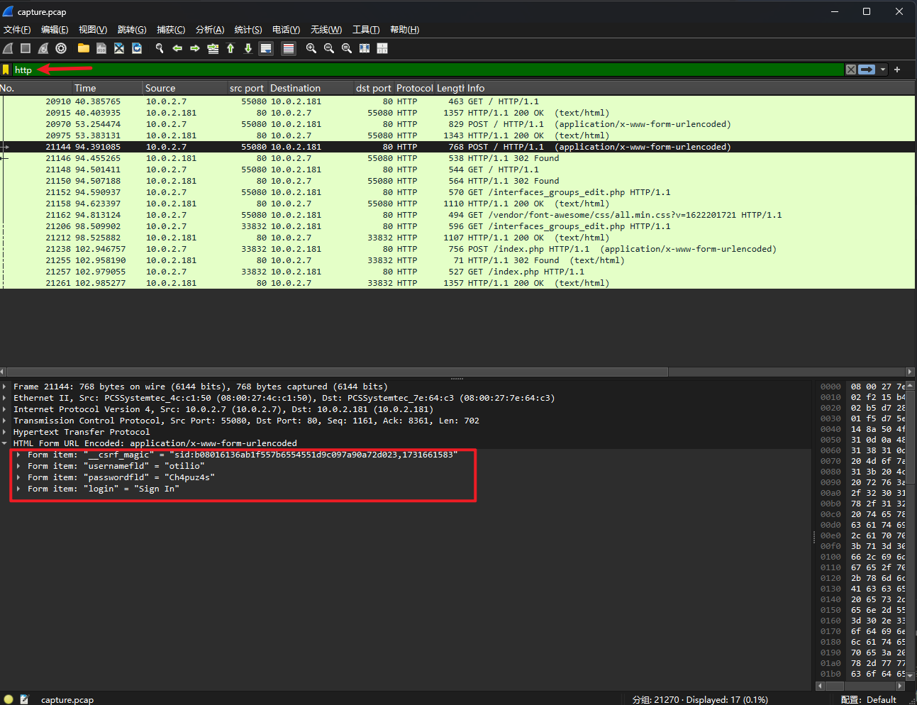
Task: Expand the Hypertext Transfer Protocol tree
Action: (5, 432)
